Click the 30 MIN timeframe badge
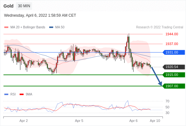 point(24,6)
